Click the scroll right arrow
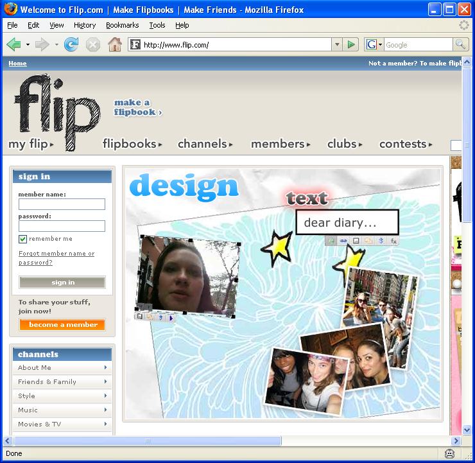This screenshot has height=463, width=475. tap(456, 441)
